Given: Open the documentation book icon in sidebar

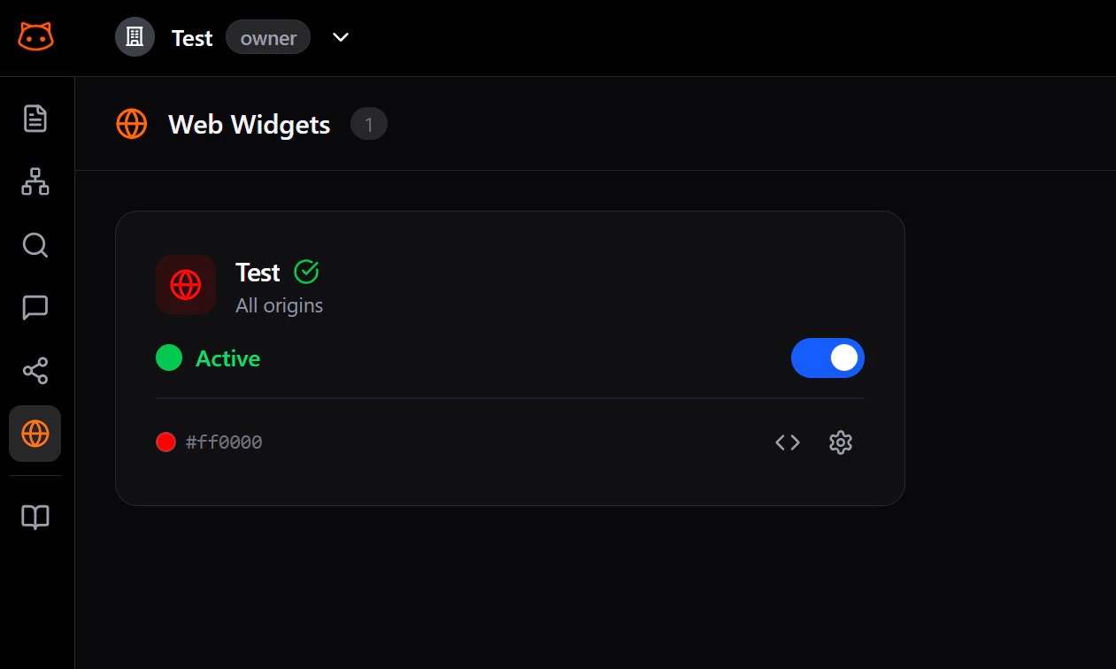Looking at the screenshot, I should (x=35, y=517).
